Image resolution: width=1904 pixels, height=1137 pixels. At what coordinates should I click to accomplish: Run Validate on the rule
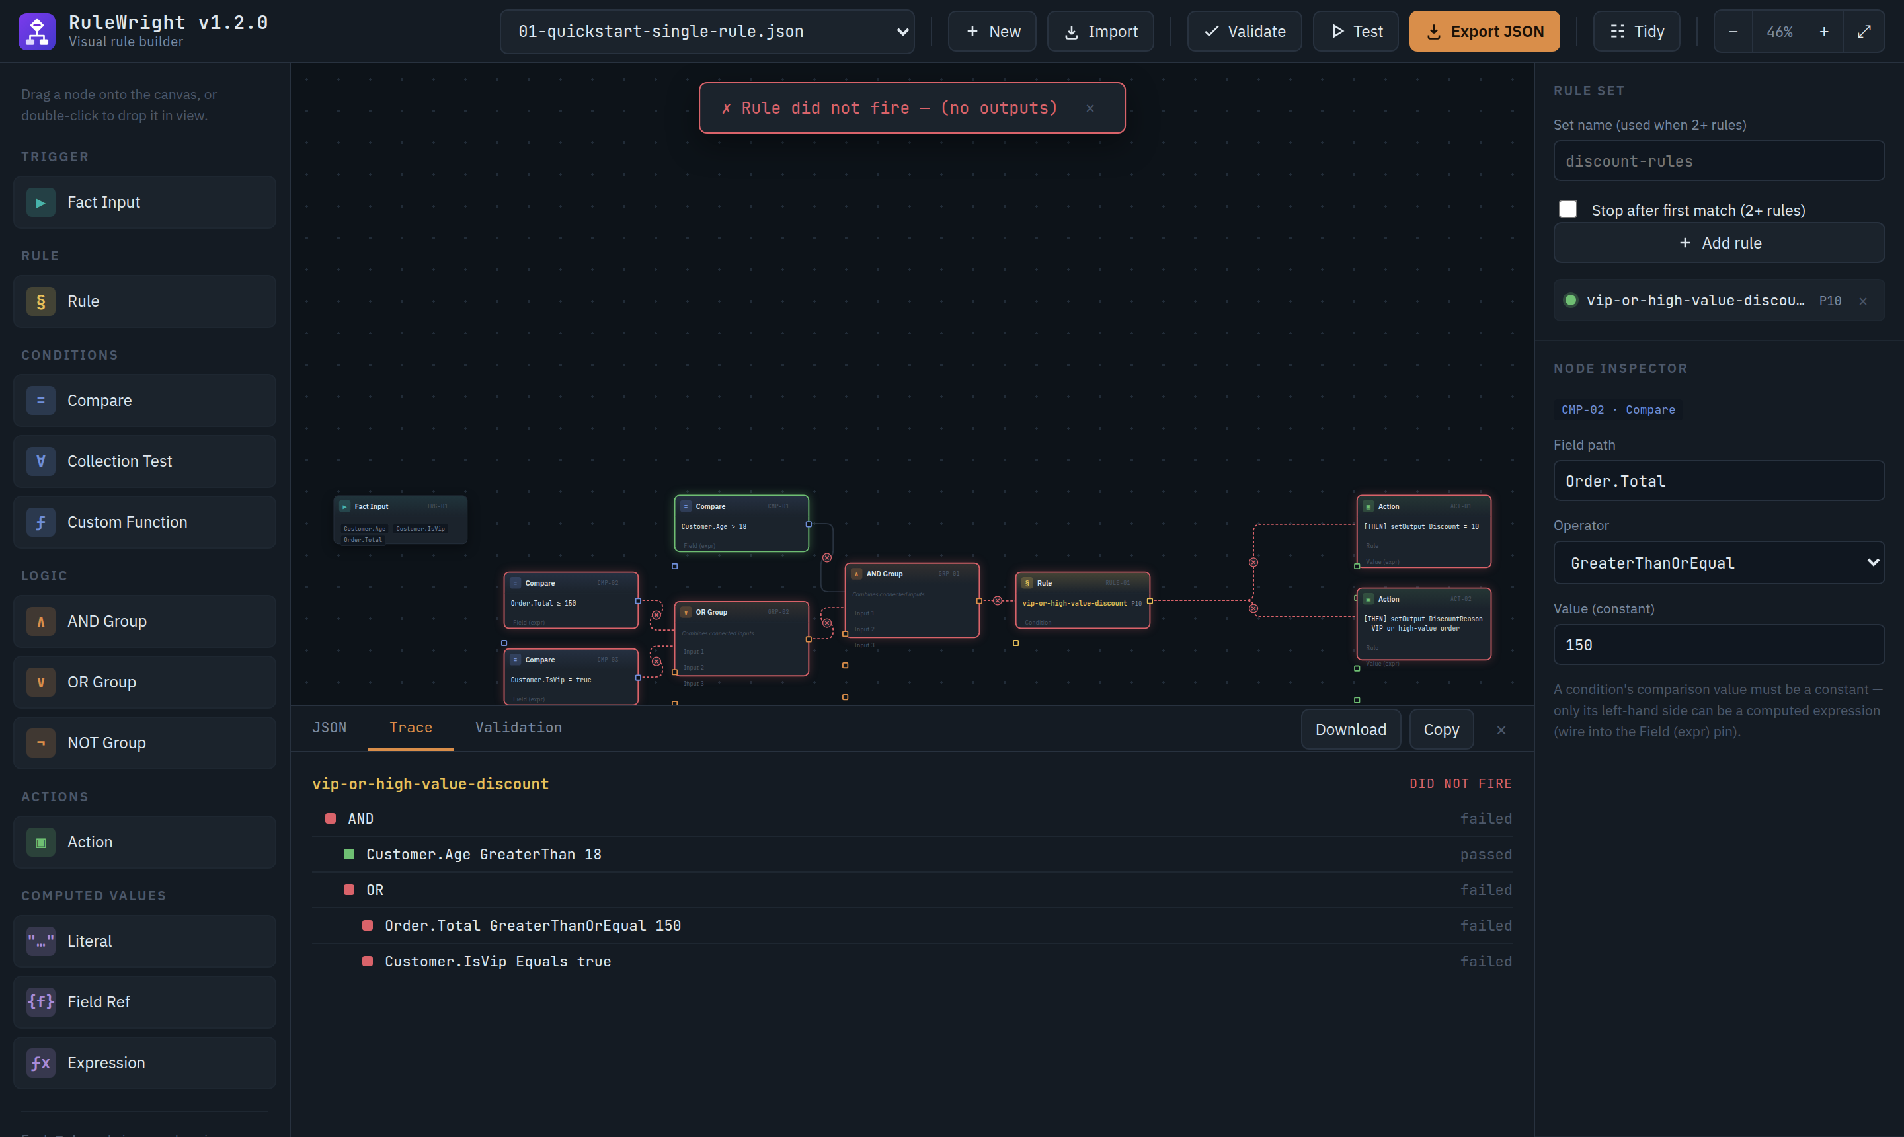(x=1244, y=32)
